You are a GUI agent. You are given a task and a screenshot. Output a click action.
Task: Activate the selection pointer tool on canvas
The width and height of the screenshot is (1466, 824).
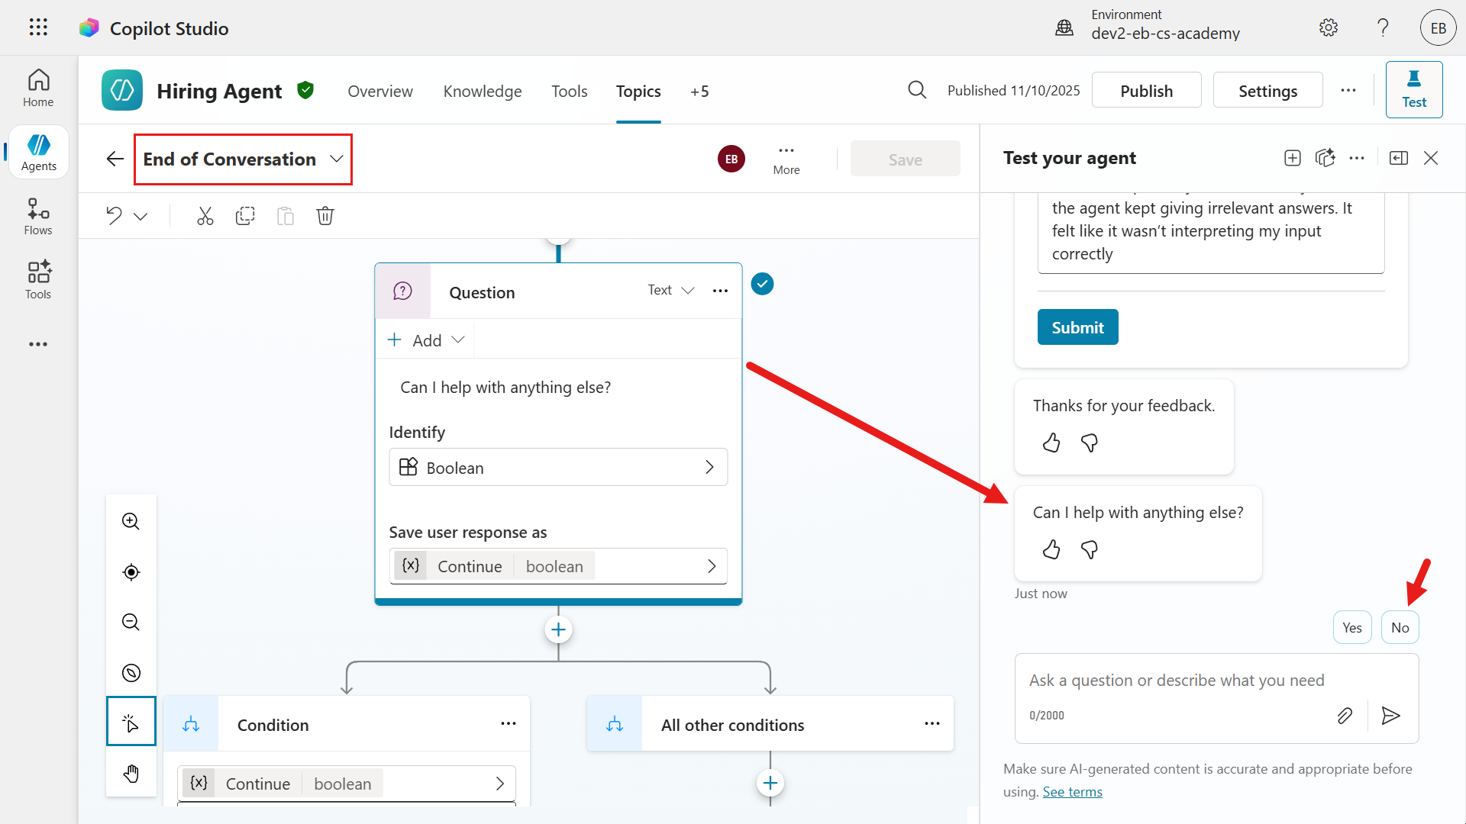(131, 722)
